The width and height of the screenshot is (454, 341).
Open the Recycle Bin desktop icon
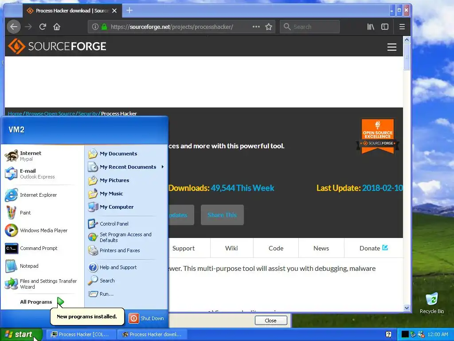tap(432, 303)
